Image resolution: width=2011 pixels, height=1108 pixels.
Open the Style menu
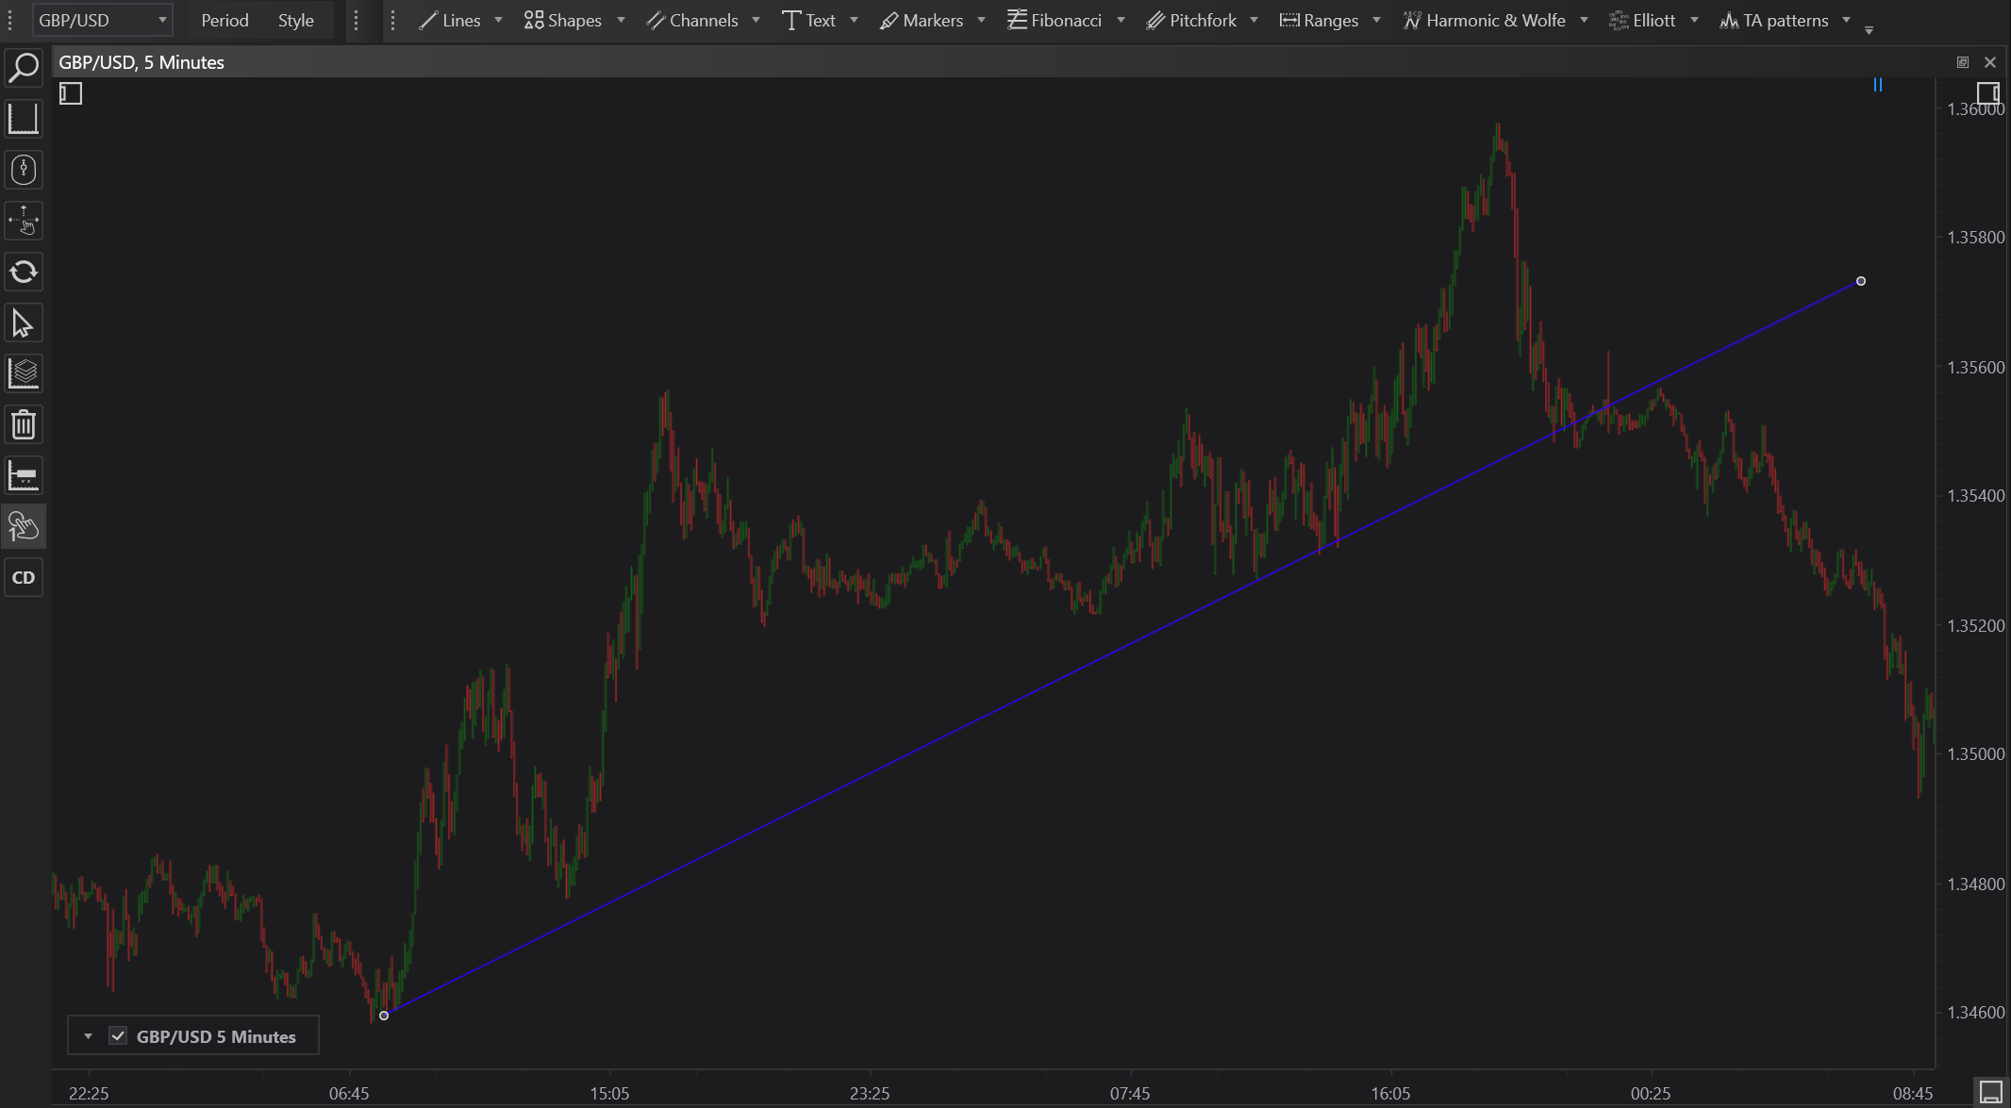295,20
